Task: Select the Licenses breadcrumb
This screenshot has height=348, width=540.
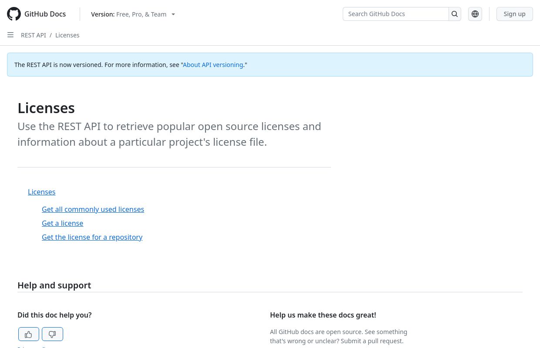Action: (x=67, y=35)
